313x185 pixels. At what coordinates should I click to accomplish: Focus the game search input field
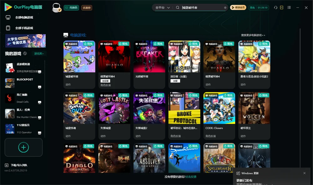pyautogui.click(x=202, y=7)
